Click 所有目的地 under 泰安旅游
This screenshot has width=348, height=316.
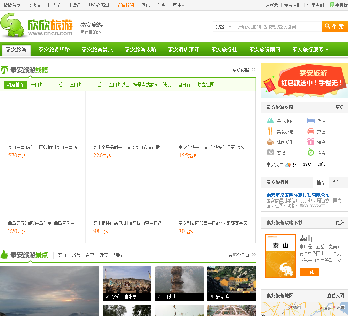pos(90,32)
